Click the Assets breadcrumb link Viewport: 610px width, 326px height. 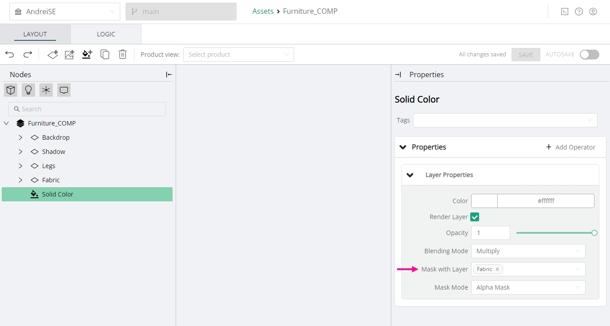pos(263,12)
